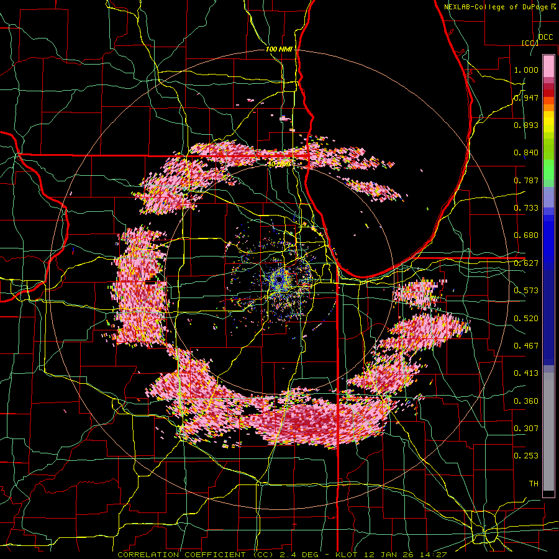This screenshot has width=559, height=559.
Task: Select the 0.680 scale value
Action: [526, 235]
